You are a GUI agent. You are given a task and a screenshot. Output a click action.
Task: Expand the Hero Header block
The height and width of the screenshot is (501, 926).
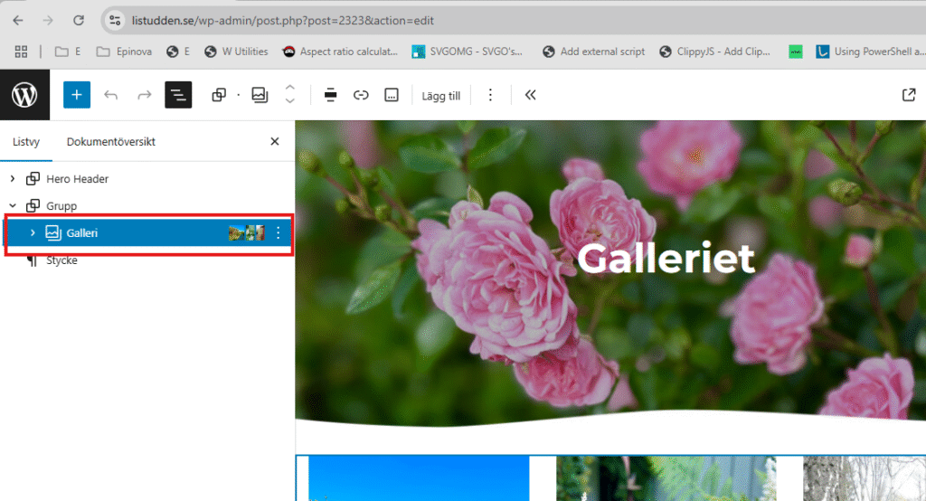(x=13, y=178)
